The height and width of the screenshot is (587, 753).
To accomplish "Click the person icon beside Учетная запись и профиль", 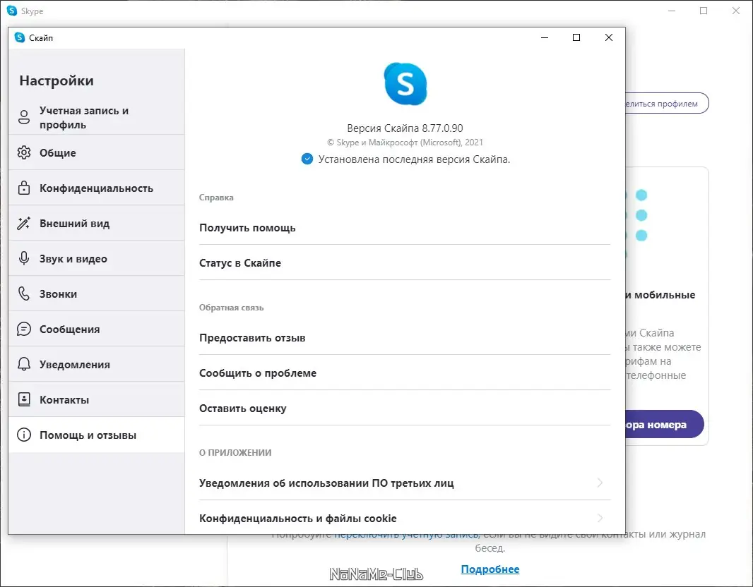I will [x=24, y=117].
